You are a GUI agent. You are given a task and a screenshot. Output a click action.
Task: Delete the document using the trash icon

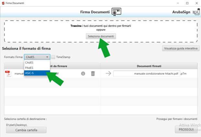[x=93, y=74]
